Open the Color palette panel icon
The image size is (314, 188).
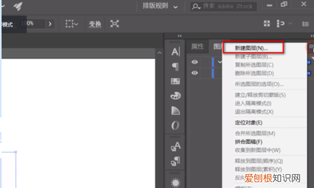176,96
